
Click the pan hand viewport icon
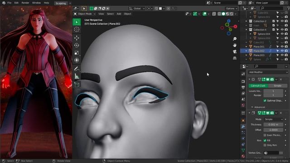pyautogui.click(x=235, y=45)
